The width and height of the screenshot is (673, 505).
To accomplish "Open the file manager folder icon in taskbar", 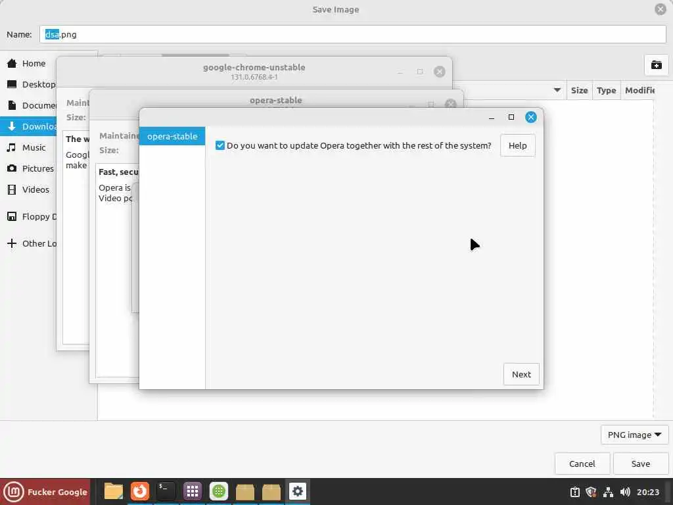I will click(113, 491).
